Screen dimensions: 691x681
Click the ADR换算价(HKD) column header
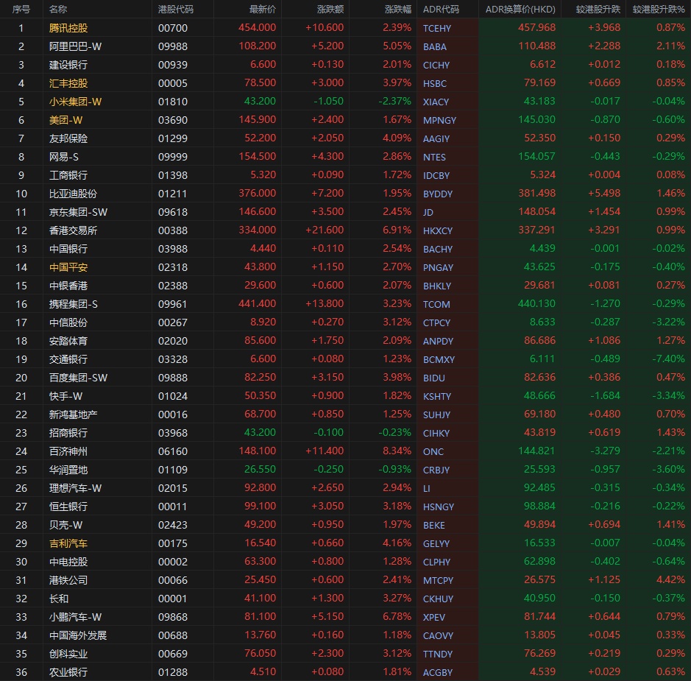click(520, 10)
